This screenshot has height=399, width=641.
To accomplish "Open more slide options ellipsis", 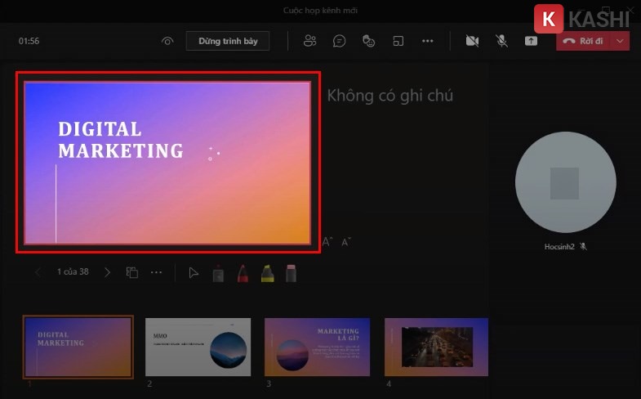I will pyautogui.click(x=157, y=272).
